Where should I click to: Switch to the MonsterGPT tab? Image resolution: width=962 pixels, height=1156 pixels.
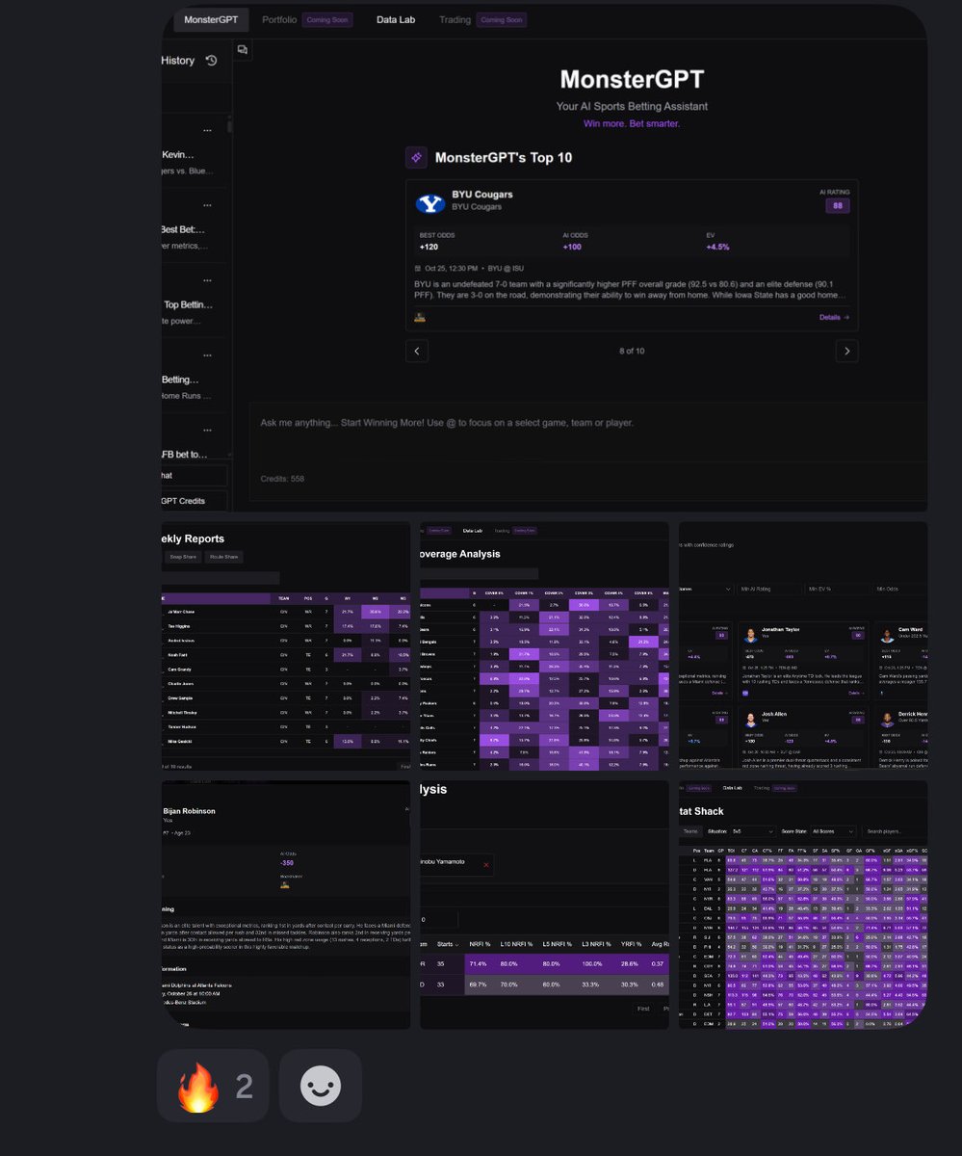tap(211, 19)
